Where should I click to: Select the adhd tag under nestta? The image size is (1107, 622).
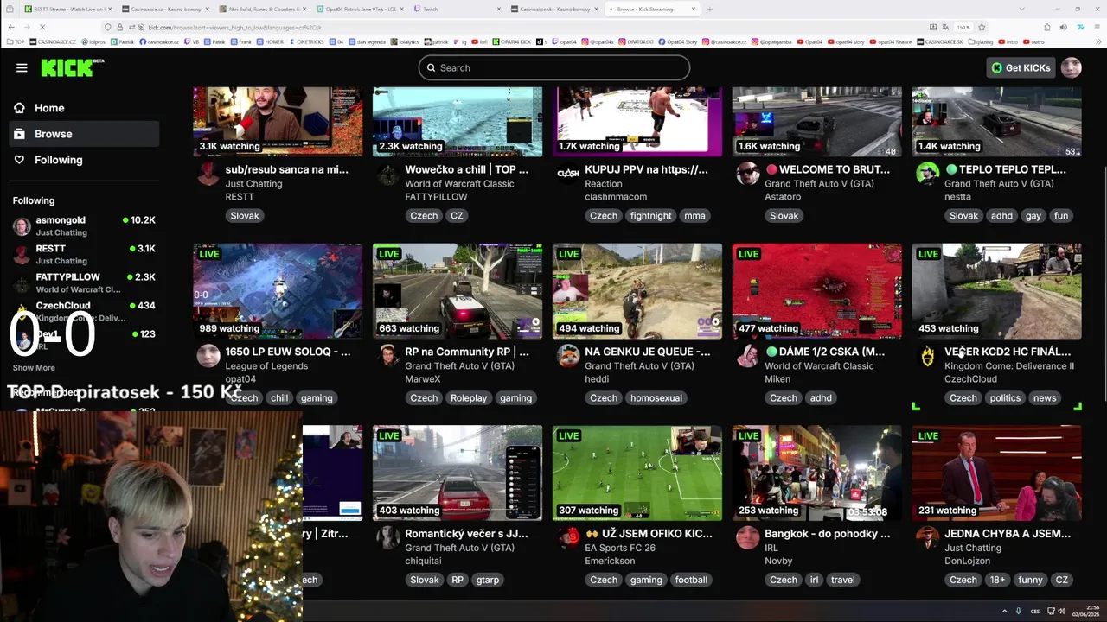(1001, 216)
